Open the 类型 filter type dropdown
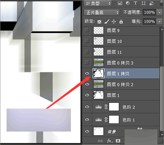Viewport: 164px width, 145px height. pos(98,3)
